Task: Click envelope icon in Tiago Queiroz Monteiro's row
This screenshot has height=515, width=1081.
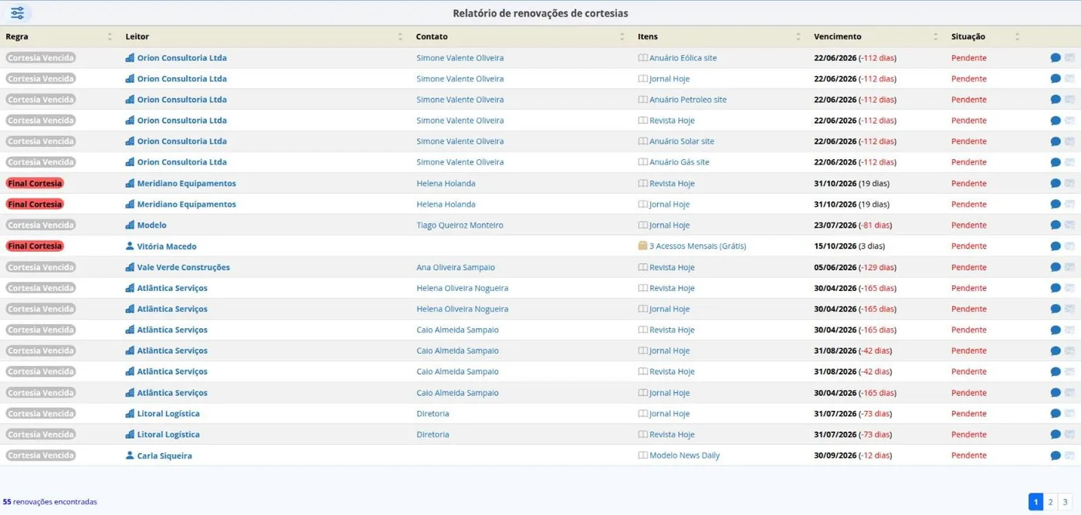Action: pyautogui.click(x=1069, y=225)
